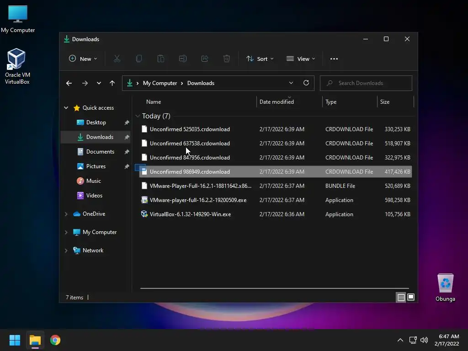Switch to large thumbnails view icon
This screenshot has height=351, width=468.
click(411, 297)
